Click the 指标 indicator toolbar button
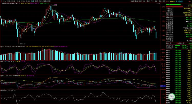 [x=132, y=1]
